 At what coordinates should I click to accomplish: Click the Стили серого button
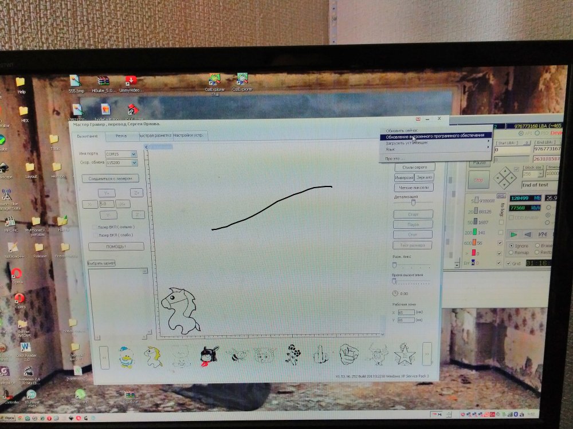[x=414, y=168]
